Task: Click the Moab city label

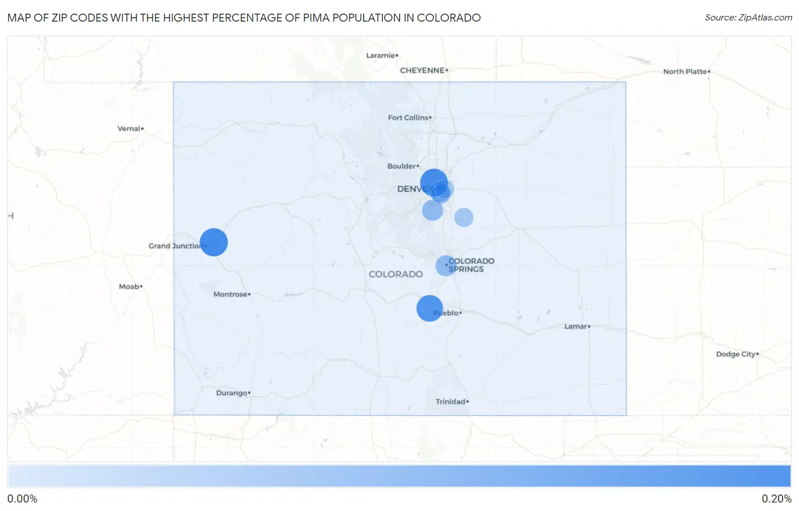Action: coord(129,286)
